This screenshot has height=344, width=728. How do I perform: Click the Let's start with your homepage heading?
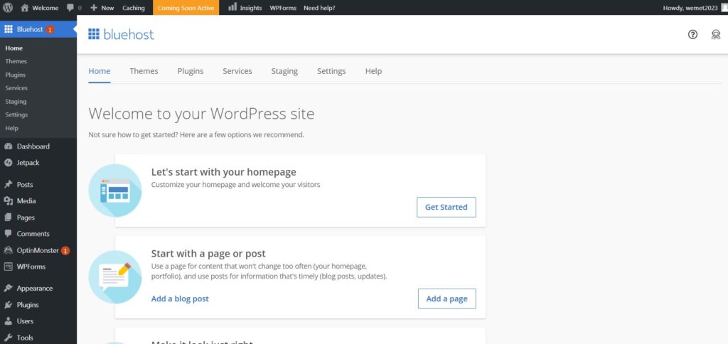(x=224, y=172)
